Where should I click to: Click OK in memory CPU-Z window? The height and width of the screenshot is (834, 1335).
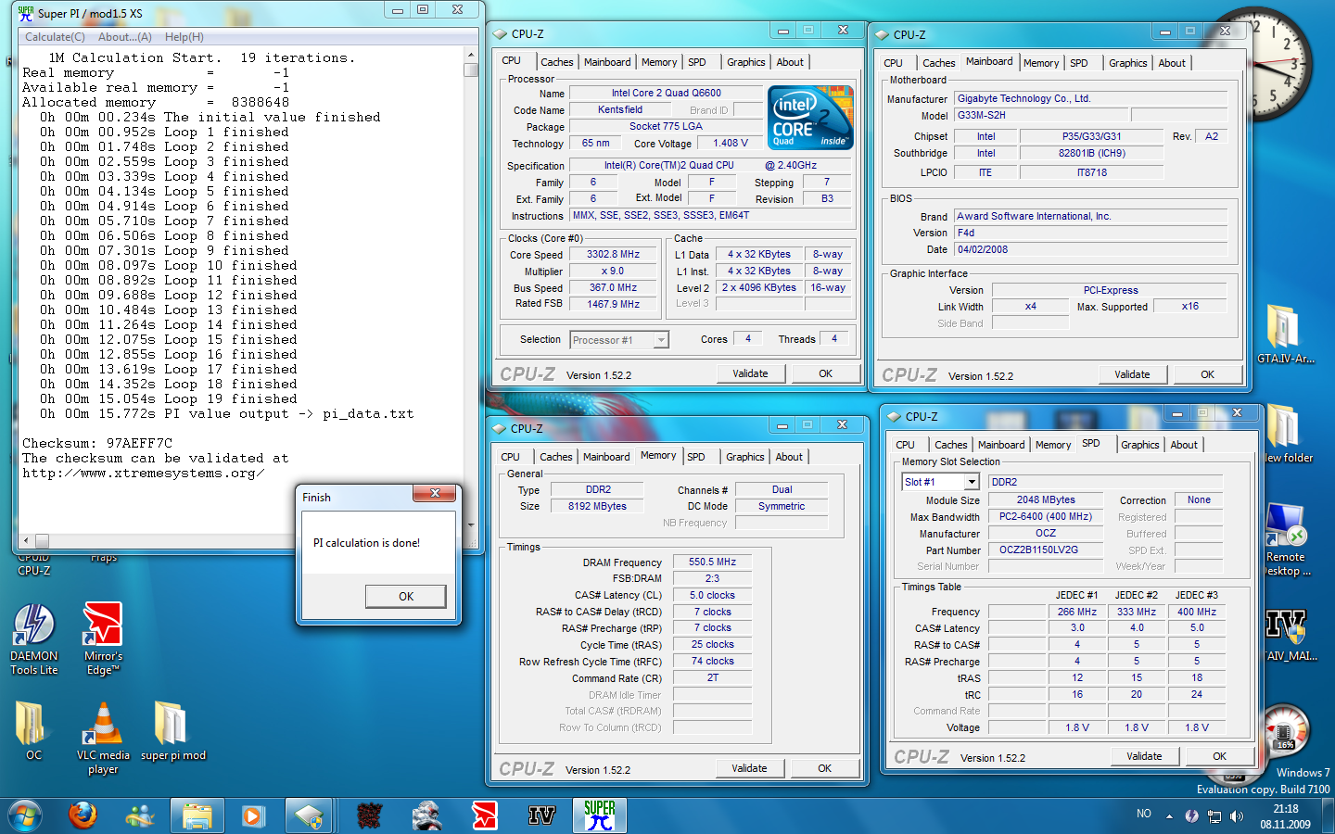pos(824,768)
